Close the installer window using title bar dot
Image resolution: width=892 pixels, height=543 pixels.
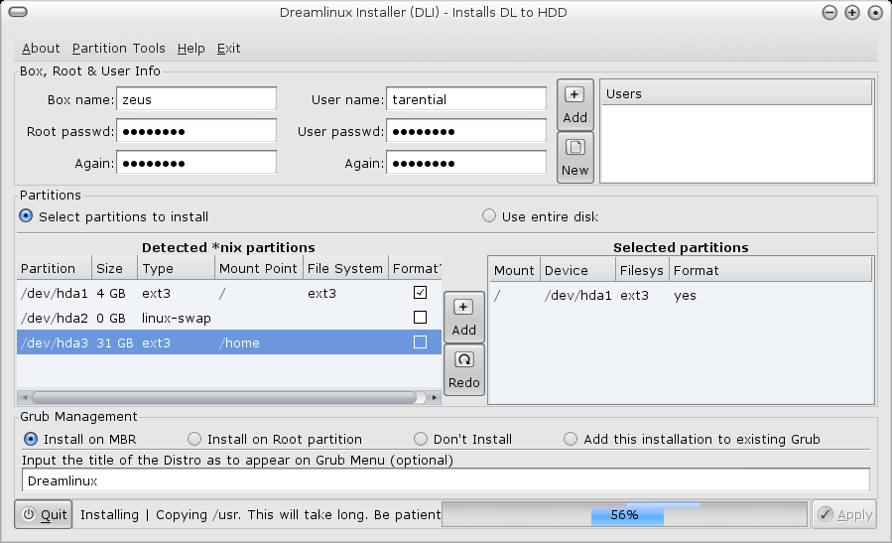(875, 13)
